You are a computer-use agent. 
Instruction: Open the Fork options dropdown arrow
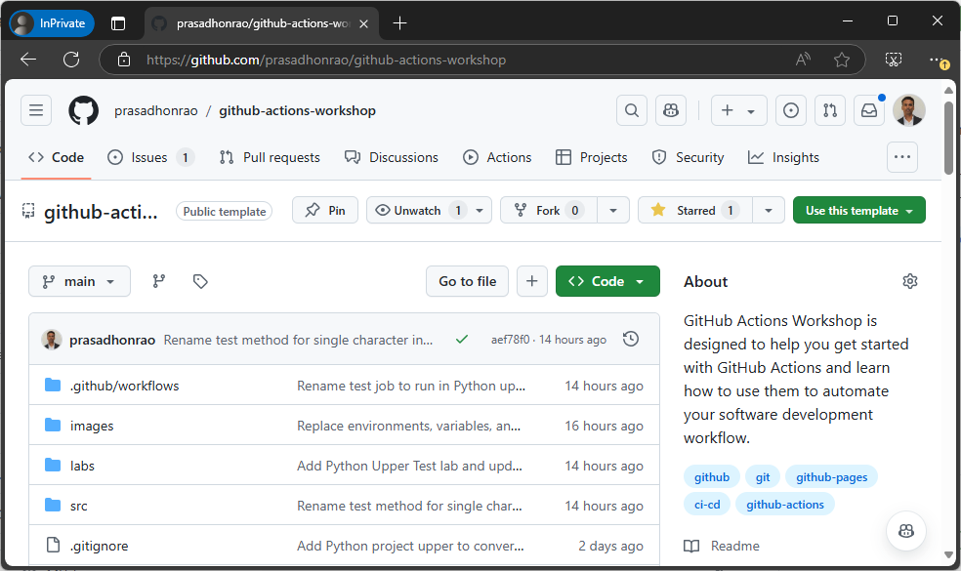613,210
